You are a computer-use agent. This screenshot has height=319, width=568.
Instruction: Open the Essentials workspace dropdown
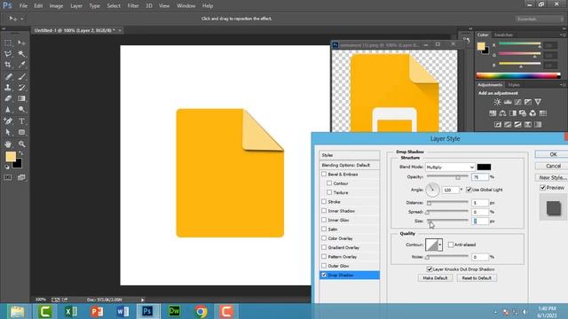pyautogui.click(x=539, y=19)
